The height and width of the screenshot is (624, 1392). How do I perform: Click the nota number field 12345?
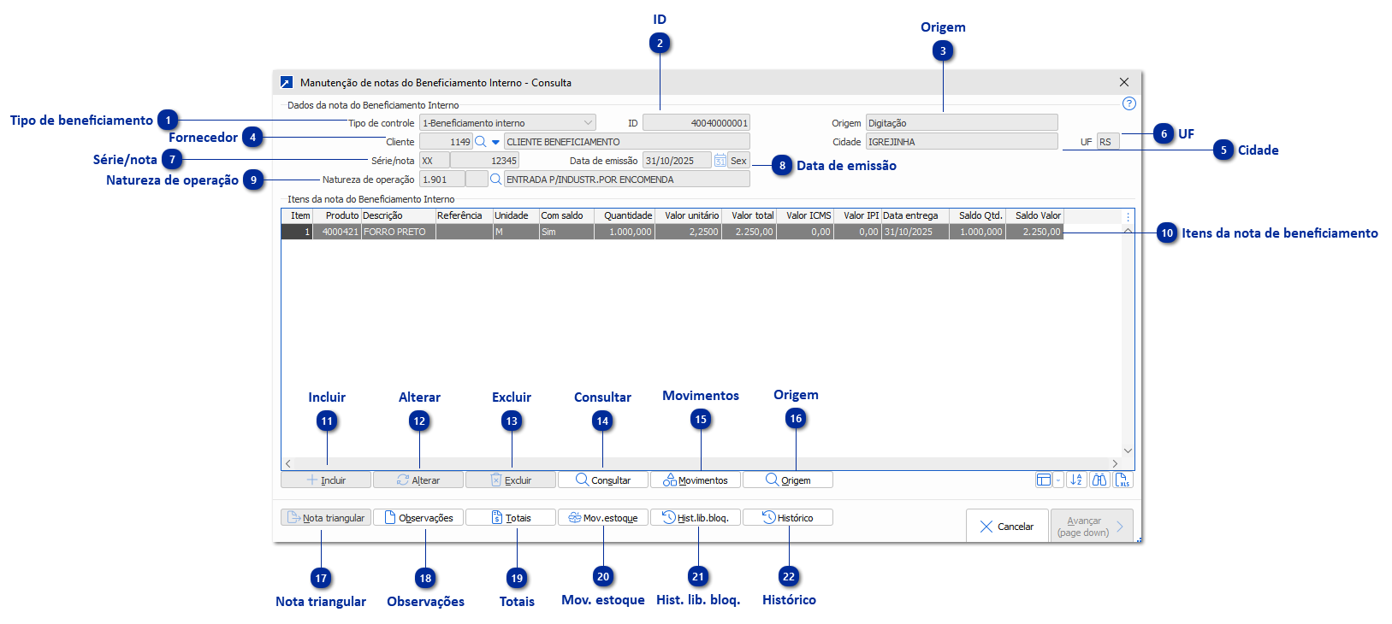(x=485, y=161)
